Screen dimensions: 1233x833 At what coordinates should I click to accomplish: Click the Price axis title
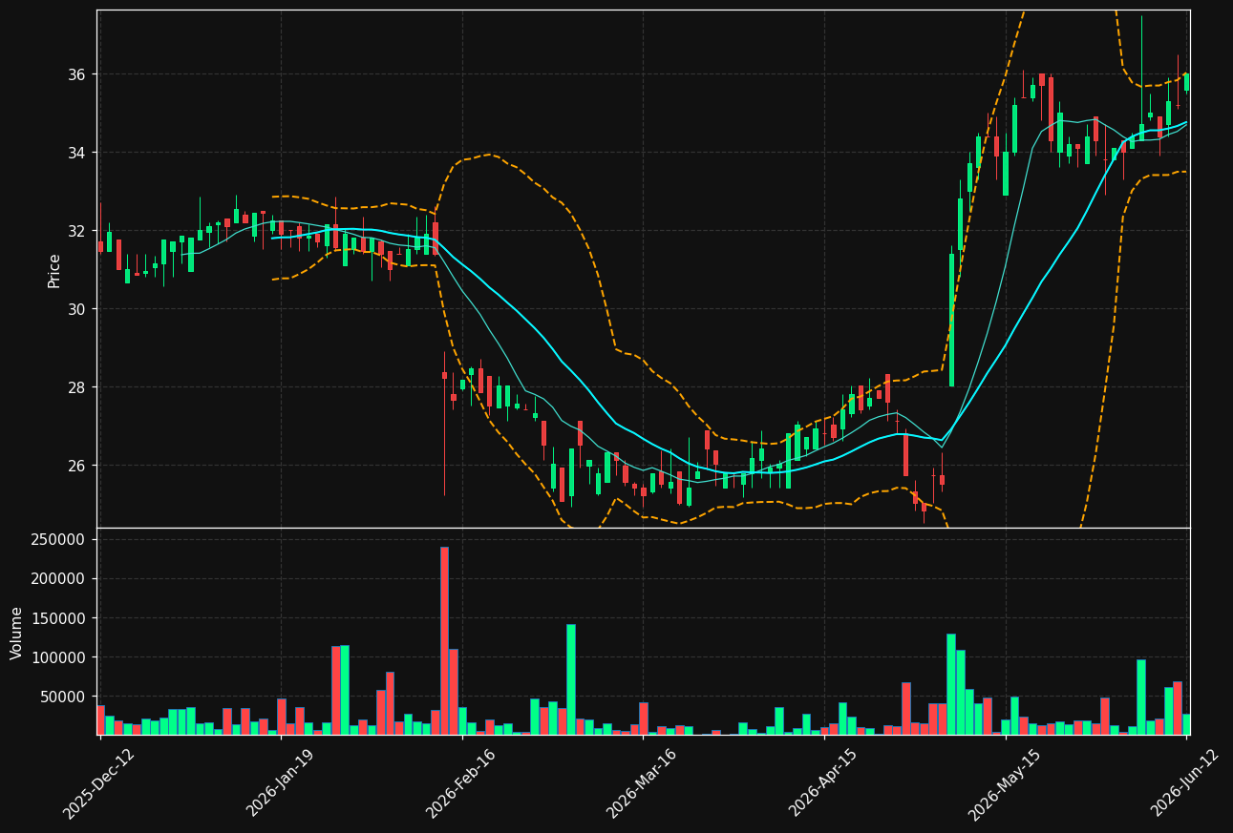coord(54,270)
